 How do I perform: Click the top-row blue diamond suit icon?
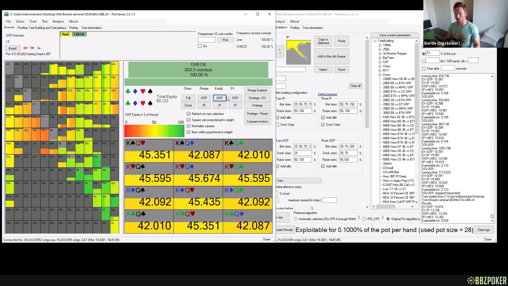[135, 92]
